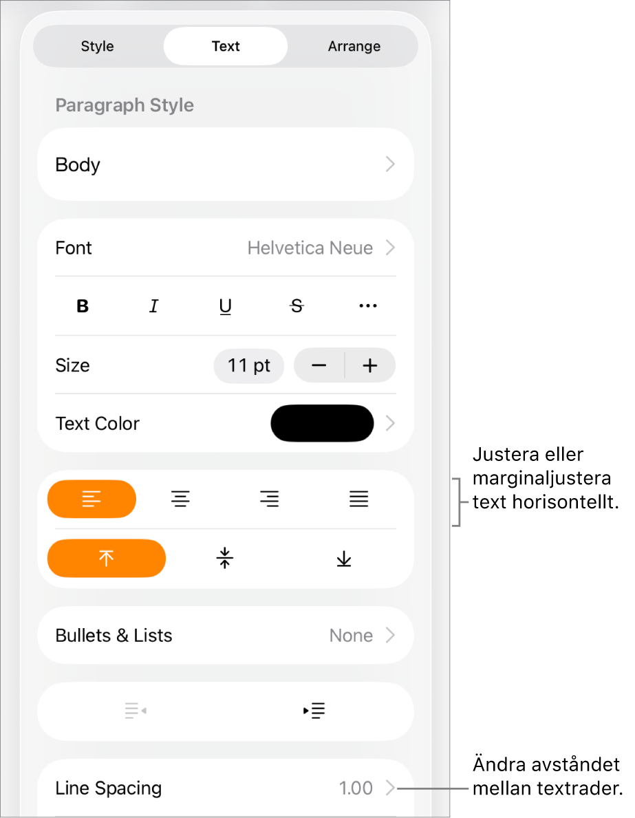Justify the text alignment
This screenshot has height=818, width=635.
point(358,499)
